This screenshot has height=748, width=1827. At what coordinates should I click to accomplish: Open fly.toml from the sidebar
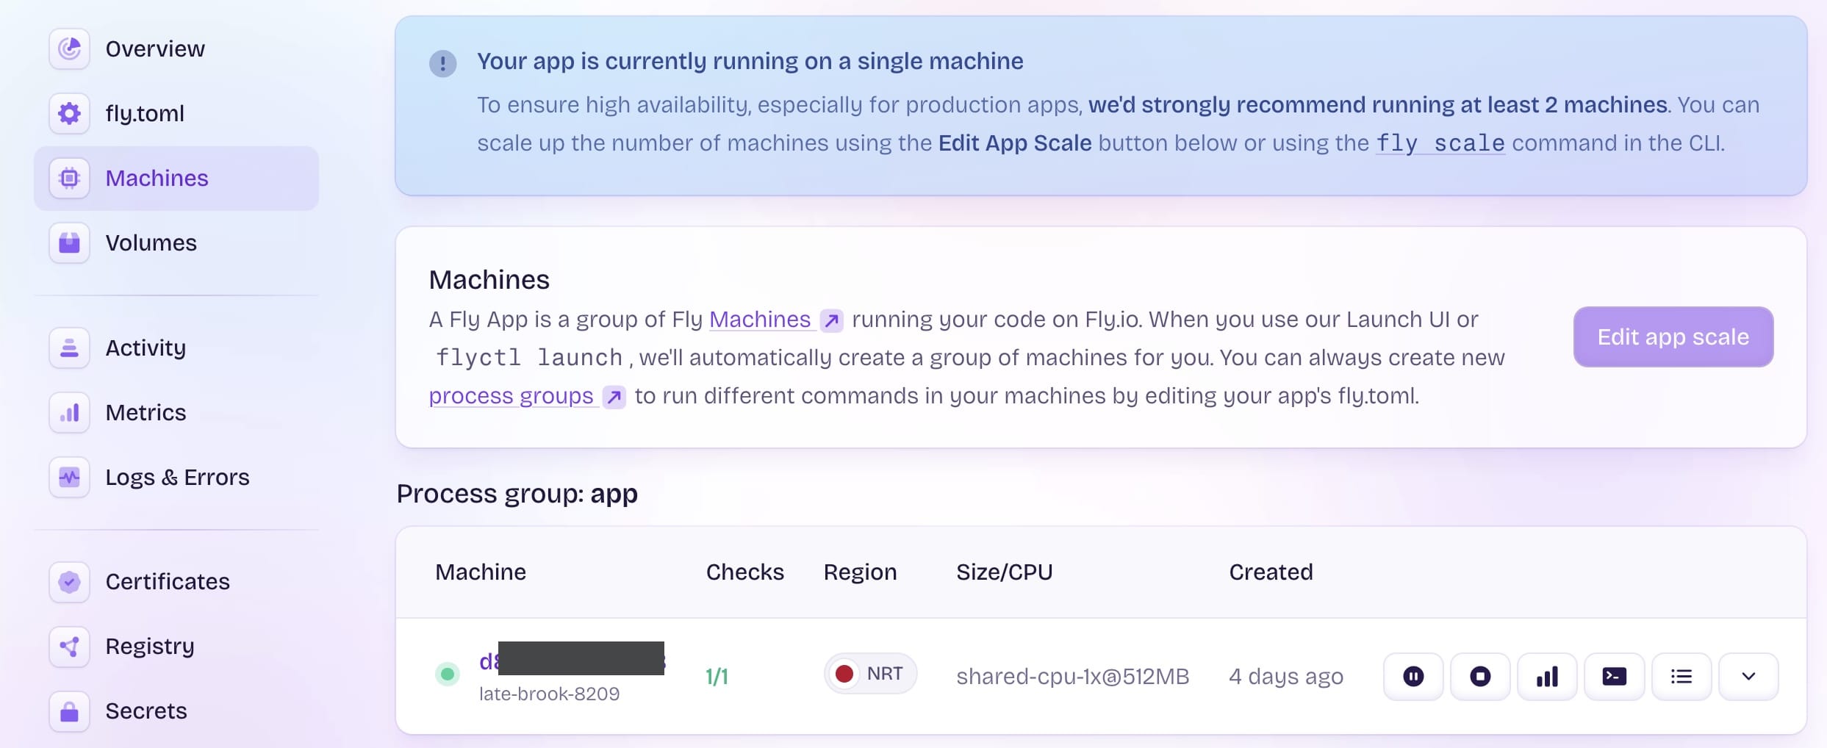(145, 113)
